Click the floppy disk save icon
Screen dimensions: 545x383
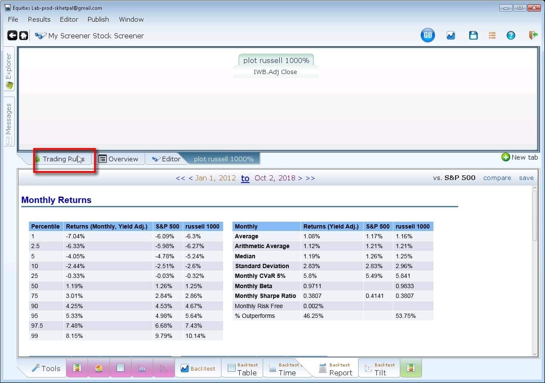point(473,36)
